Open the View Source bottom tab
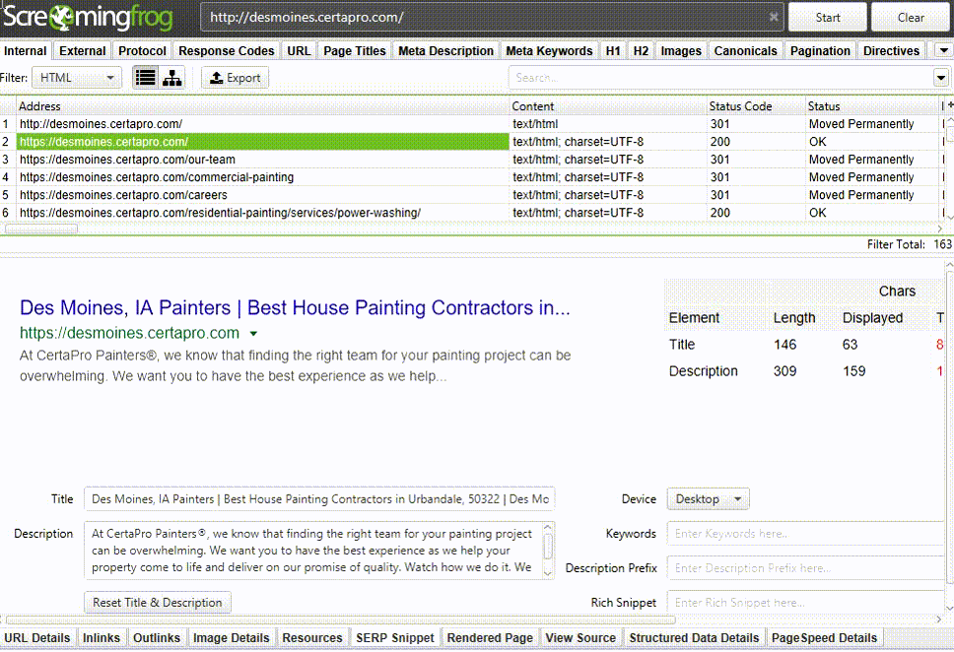The width and height of the screenshot is (954, 652). (x=580, y=637)
